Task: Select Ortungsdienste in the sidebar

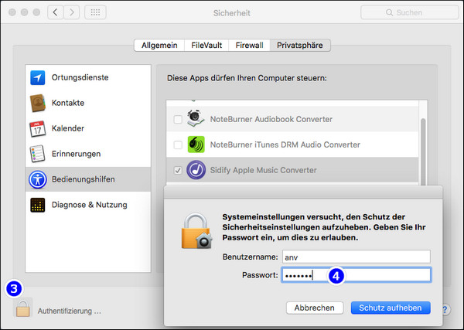Action: coord(88,78)
